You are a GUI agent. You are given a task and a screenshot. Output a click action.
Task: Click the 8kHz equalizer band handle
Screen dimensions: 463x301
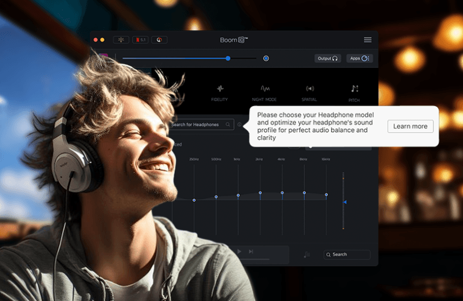(304, 192)
